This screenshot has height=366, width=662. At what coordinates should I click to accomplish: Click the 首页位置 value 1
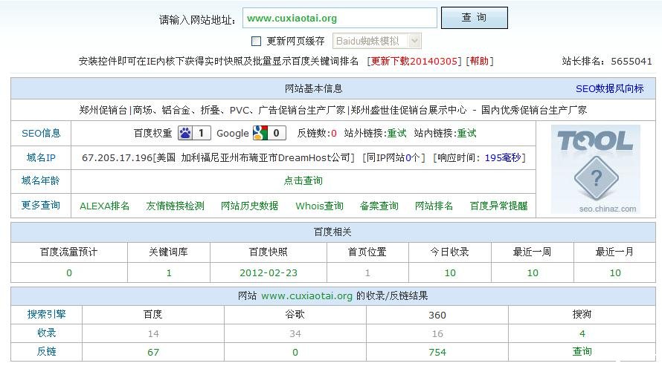pos(367,273)
